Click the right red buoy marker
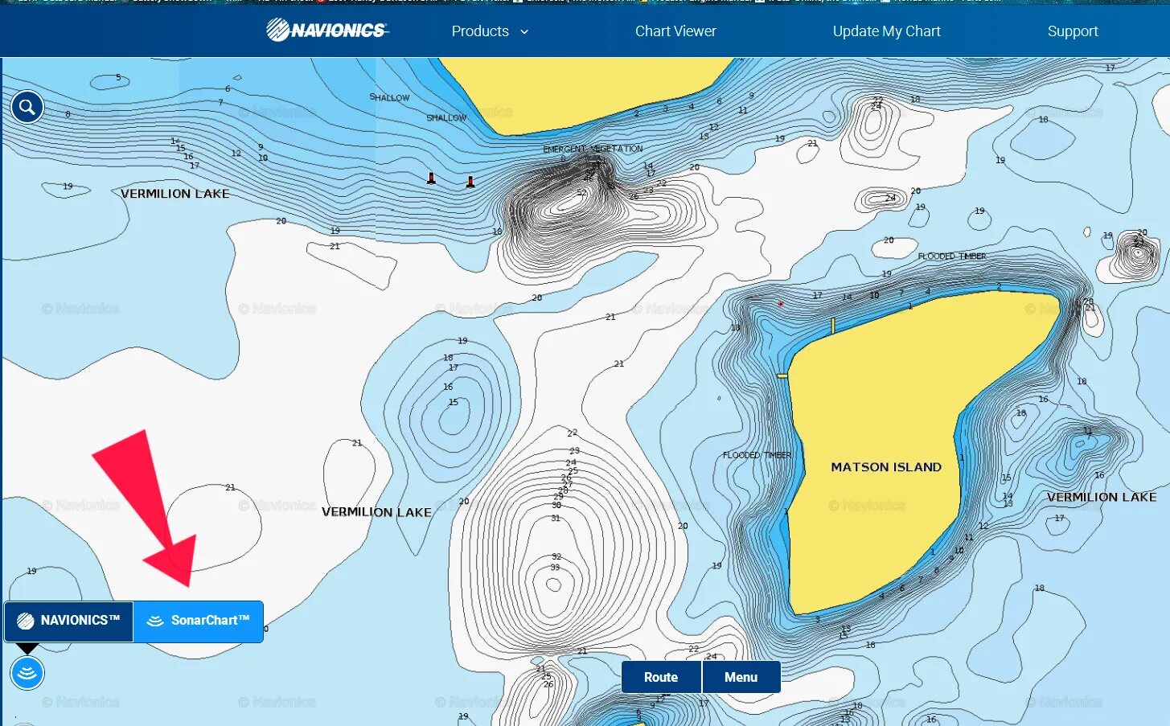Viewport: 1170px width, 726px height. tap(470, 182)
